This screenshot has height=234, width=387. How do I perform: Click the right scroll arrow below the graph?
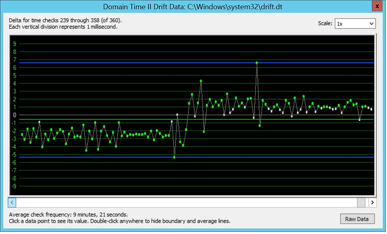[x=372, y=203]
